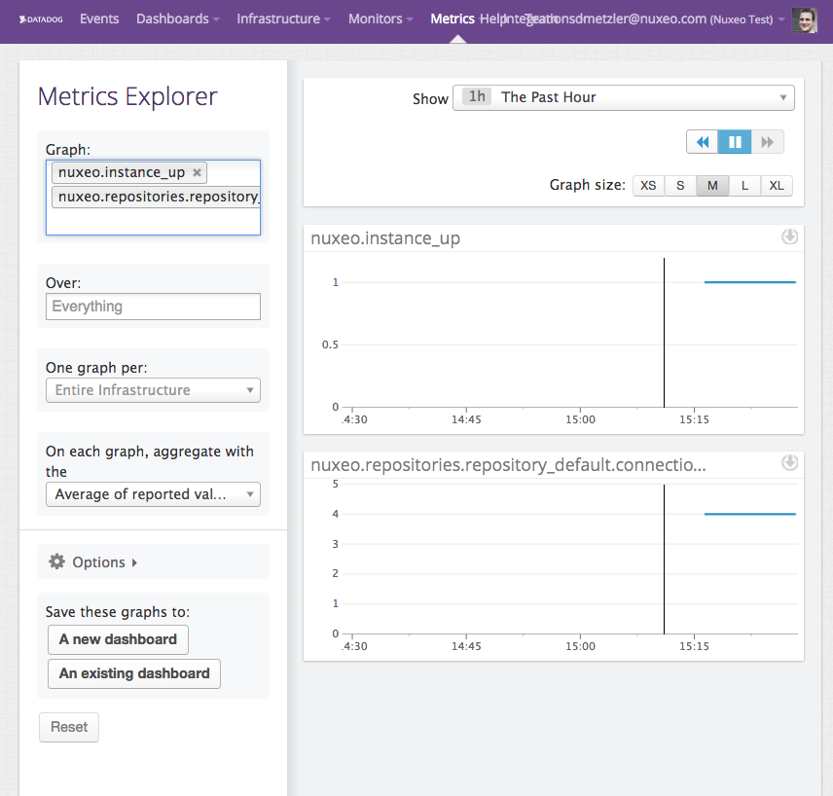Click the Datadog logo in header
This screenshot has width=833, height=796.
43,18
